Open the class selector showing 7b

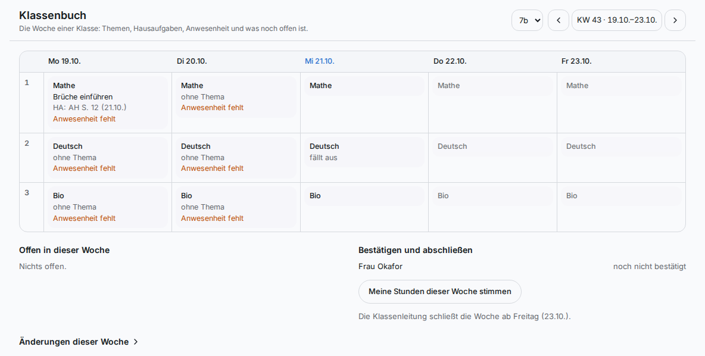click(527, 20)
